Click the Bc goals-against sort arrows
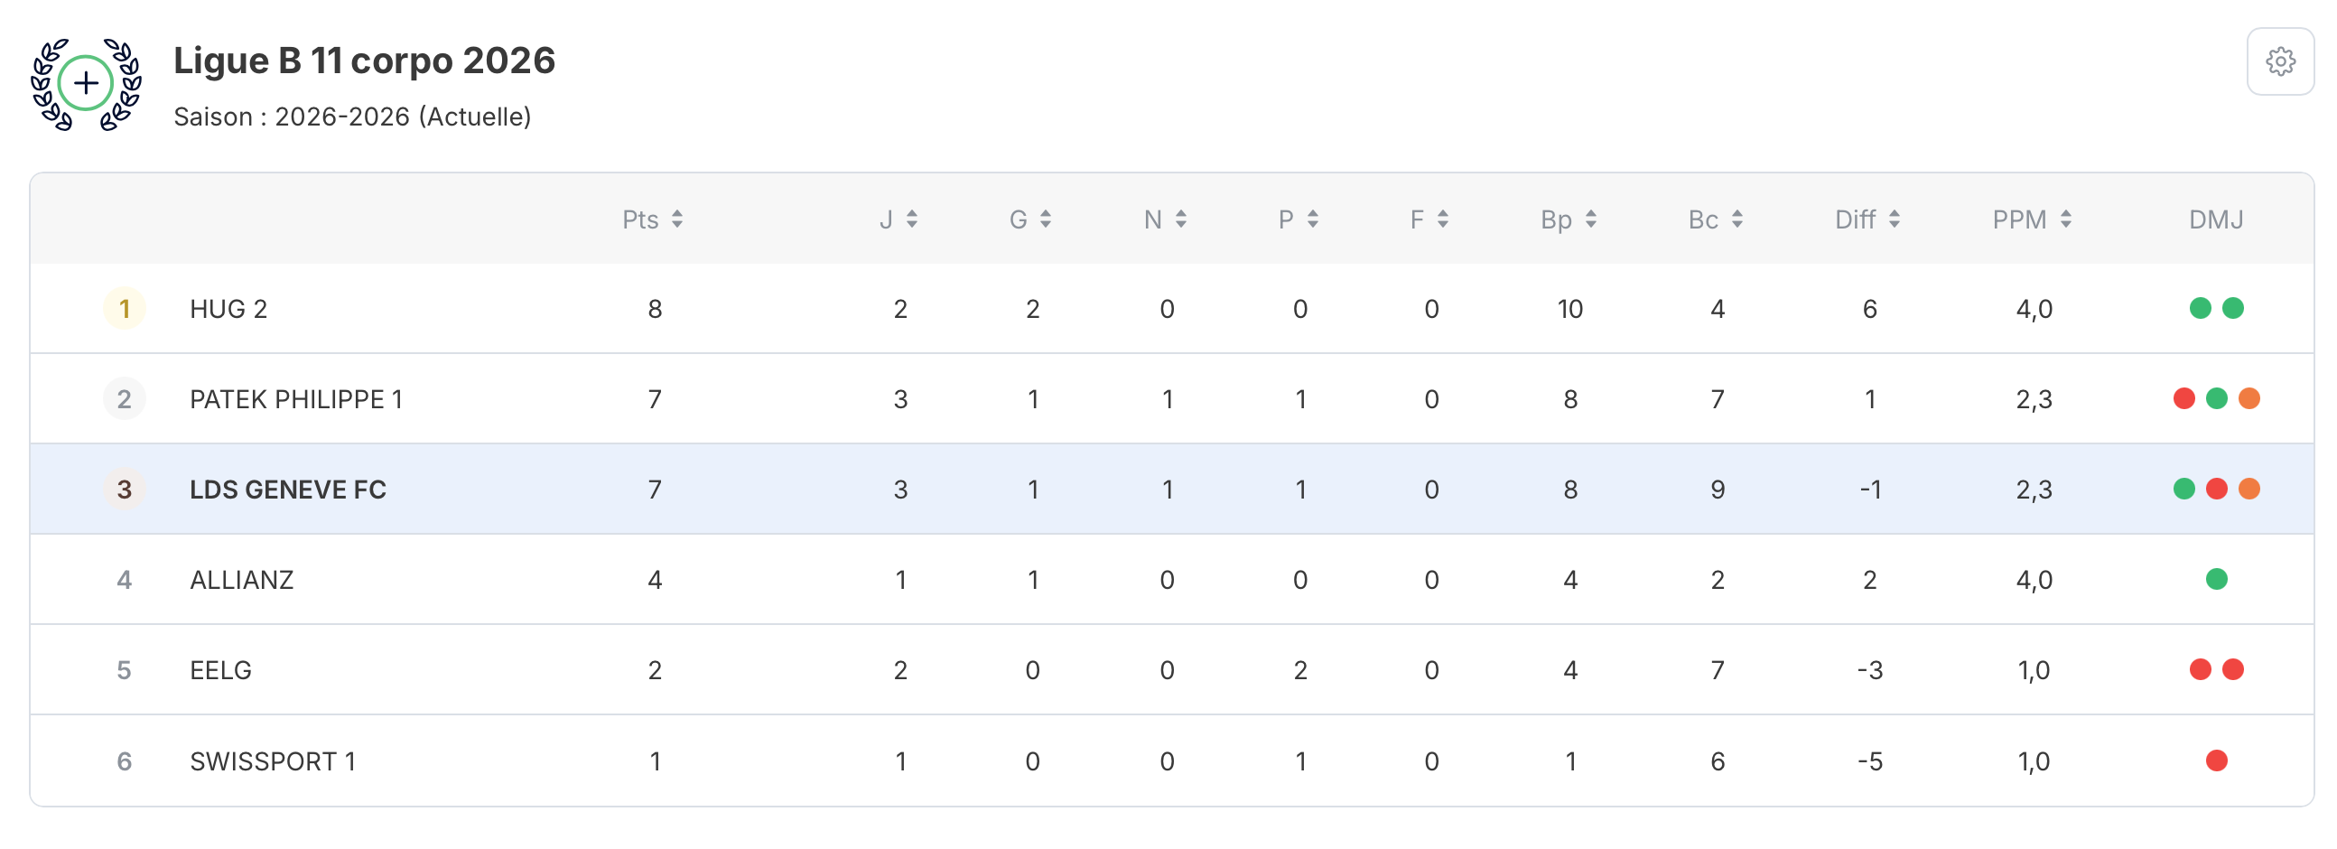 (x=1737, y=219)
